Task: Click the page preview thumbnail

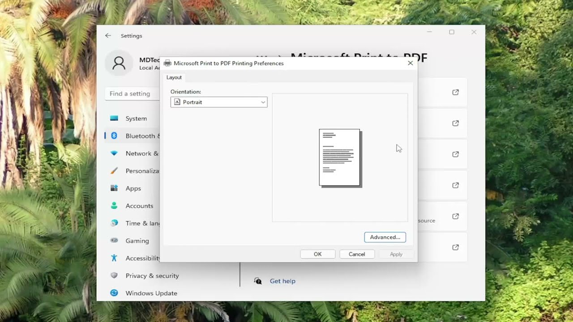Action: coord(340,158)
